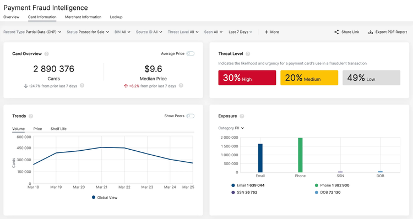The width and height of the screenshot is (413, 219).
Task: Open the Last 7 Days date dropdown
Action: (241, 32)
